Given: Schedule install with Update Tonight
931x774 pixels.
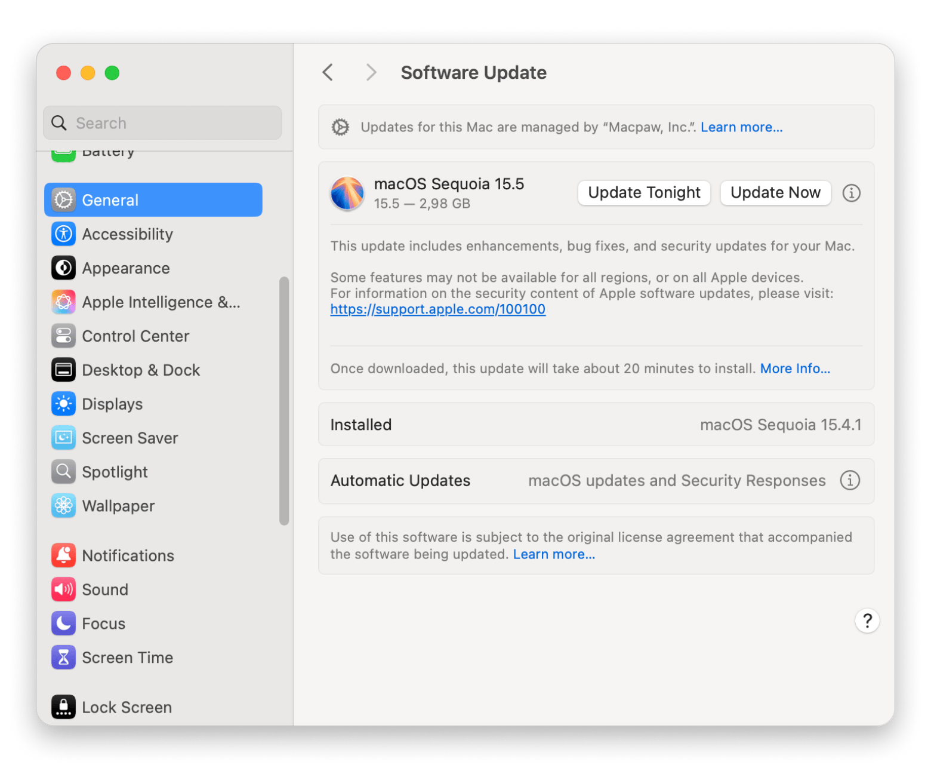Looking at the screenshot, I should click(x=644, y=193).
